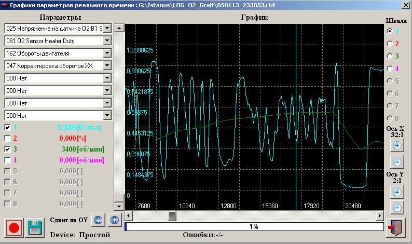Shift graph up with OY arrow
The image size is (412, 244).
(x=114, y=219)
